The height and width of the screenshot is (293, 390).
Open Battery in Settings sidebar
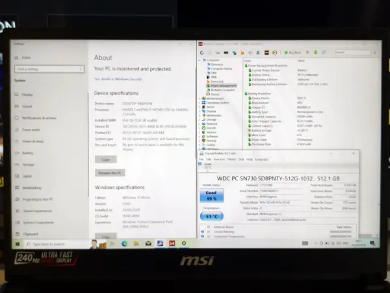pyautogui.click(x=24, y=153)
